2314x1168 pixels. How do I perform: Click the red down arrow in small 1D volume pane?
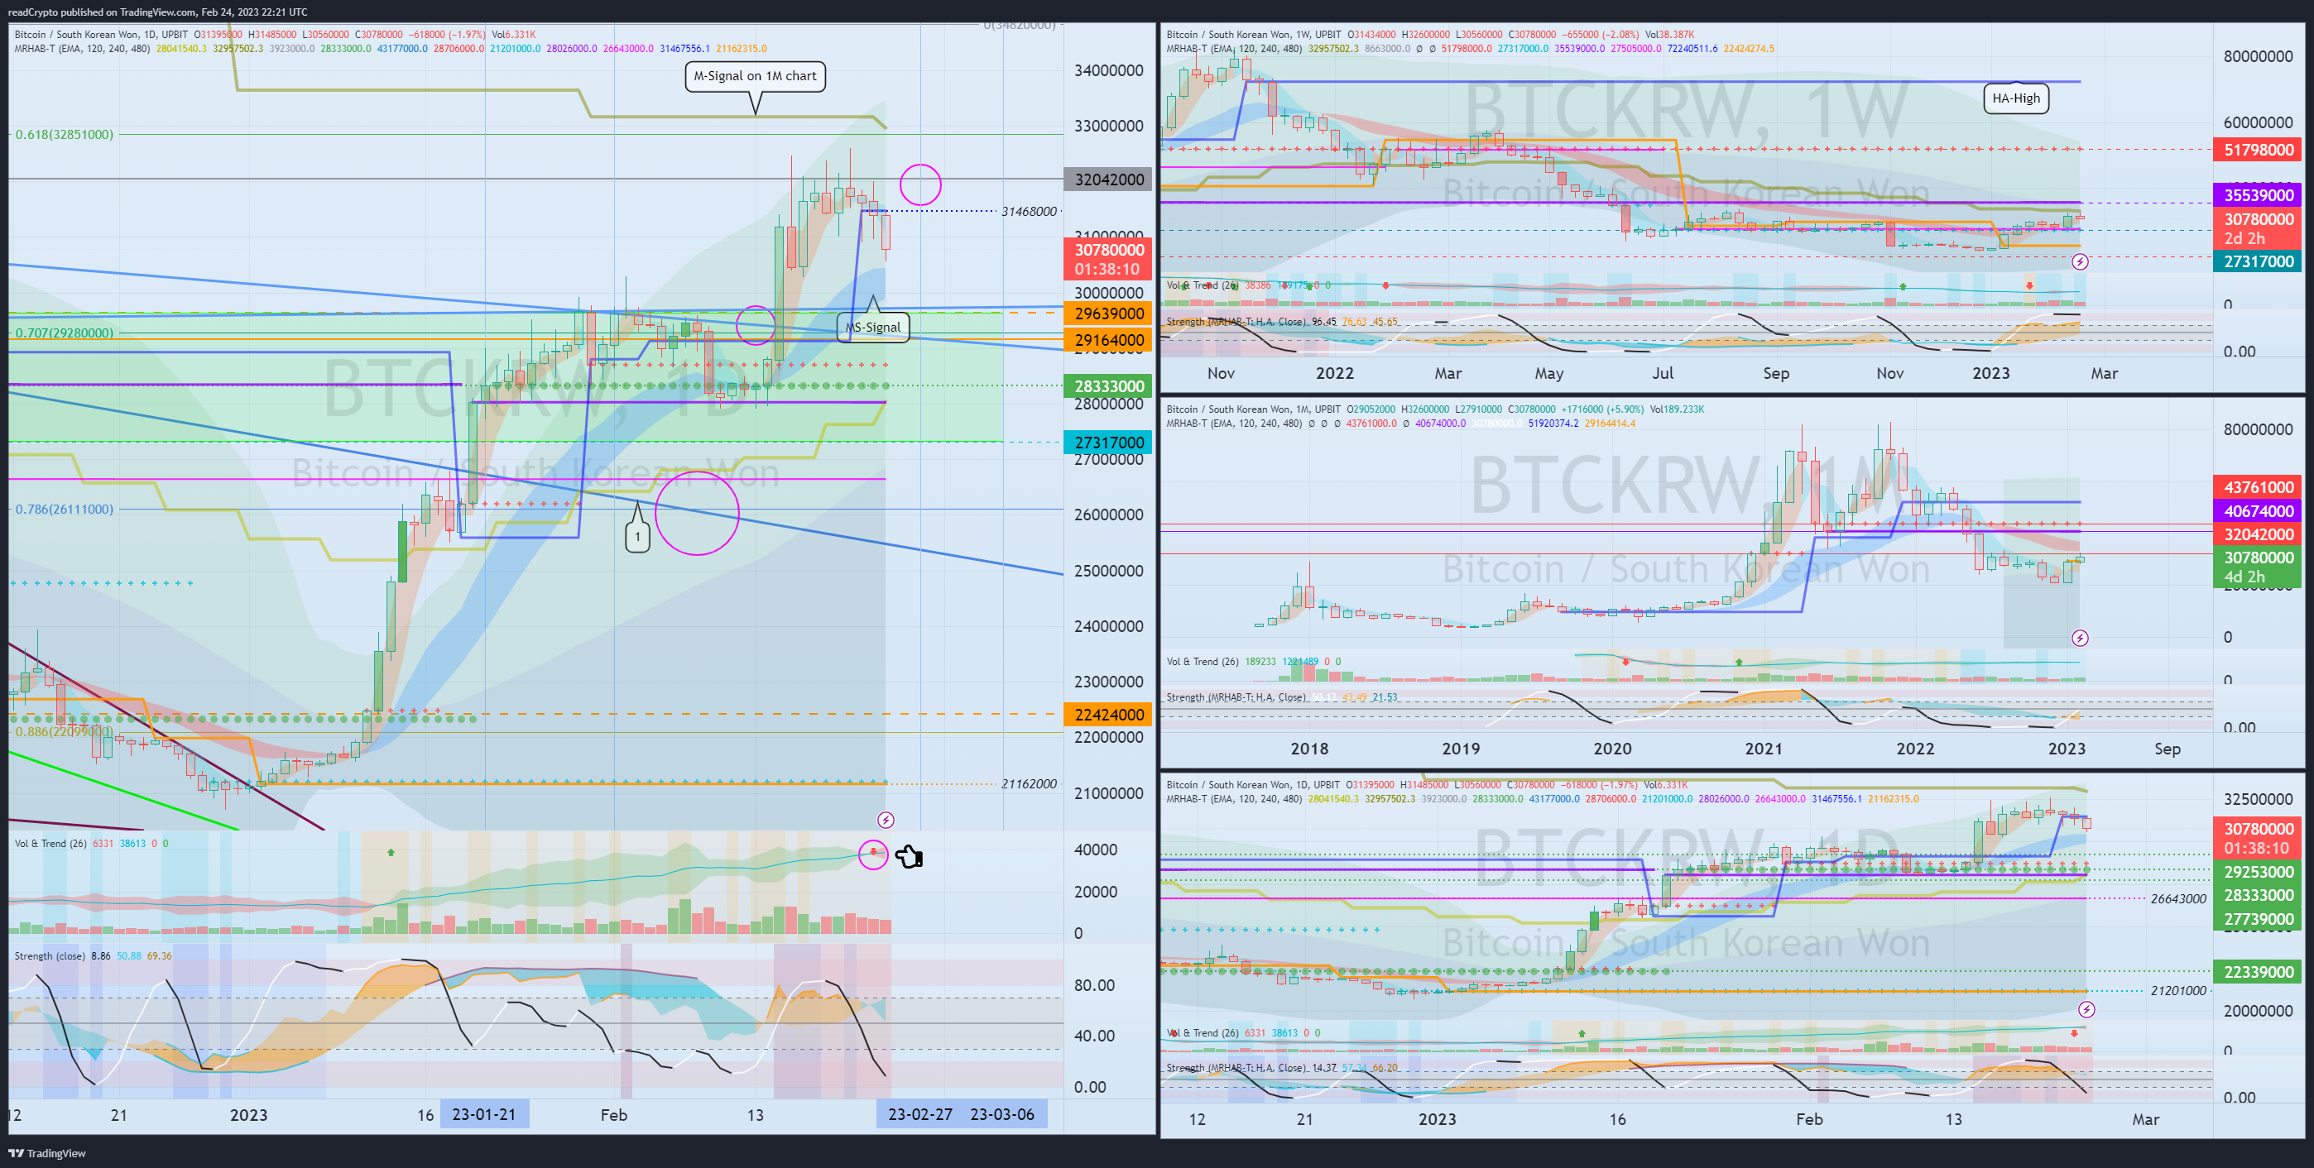click(x=2074, y=1033)
